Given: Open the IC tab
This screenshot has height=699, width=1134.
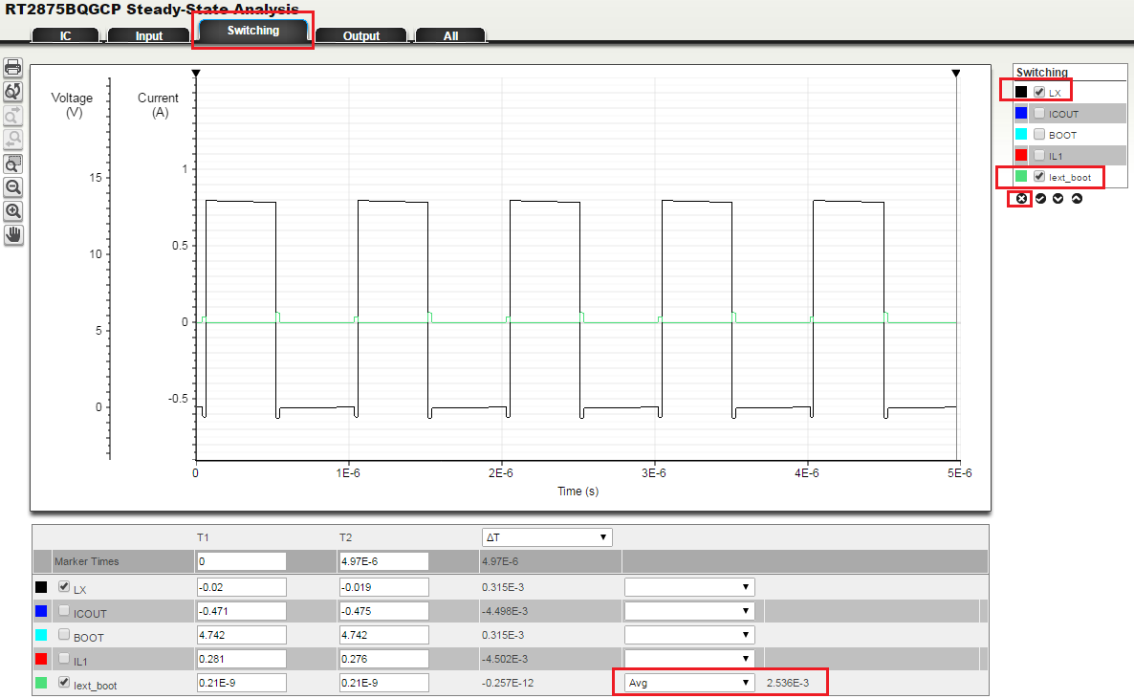Looking at the screenshot, I should pos(65,35).
